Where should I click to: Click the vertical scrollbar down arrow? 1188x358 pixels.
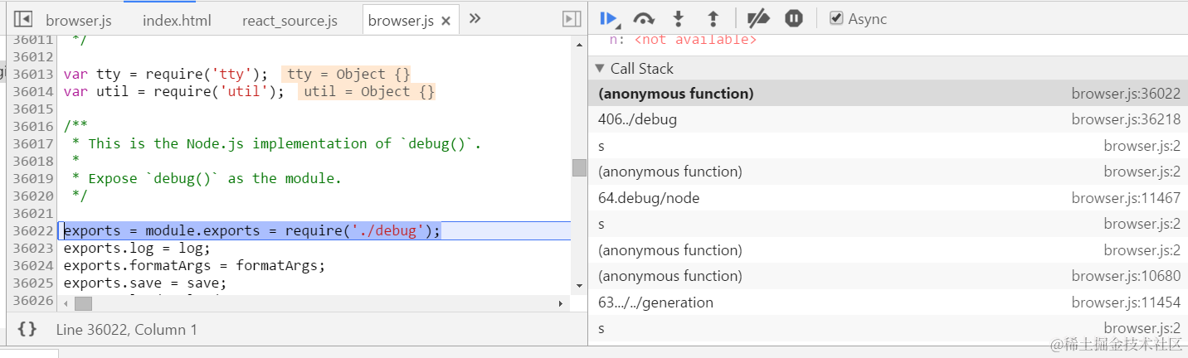pos(579,285)
